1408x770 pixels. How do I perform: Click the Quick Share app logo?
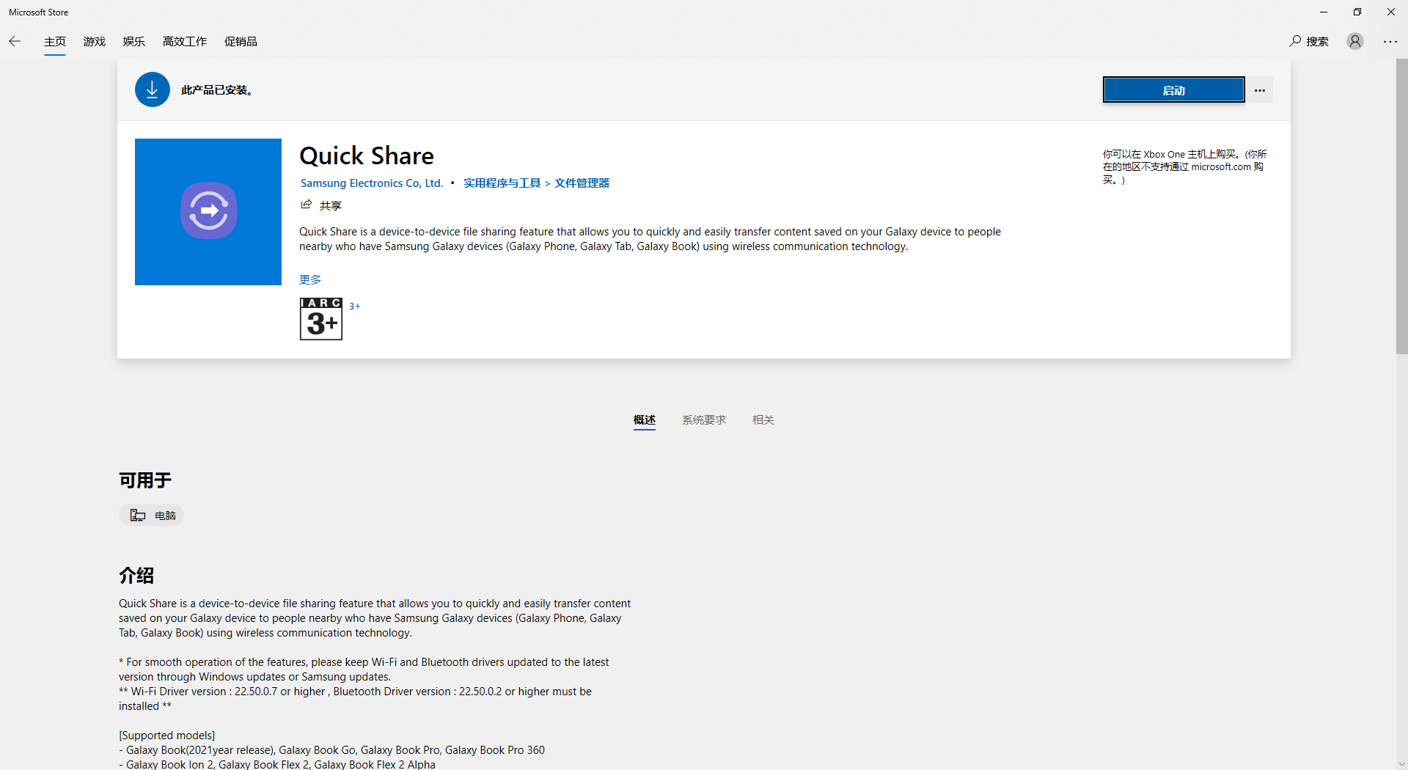click(x=208, y=212)
